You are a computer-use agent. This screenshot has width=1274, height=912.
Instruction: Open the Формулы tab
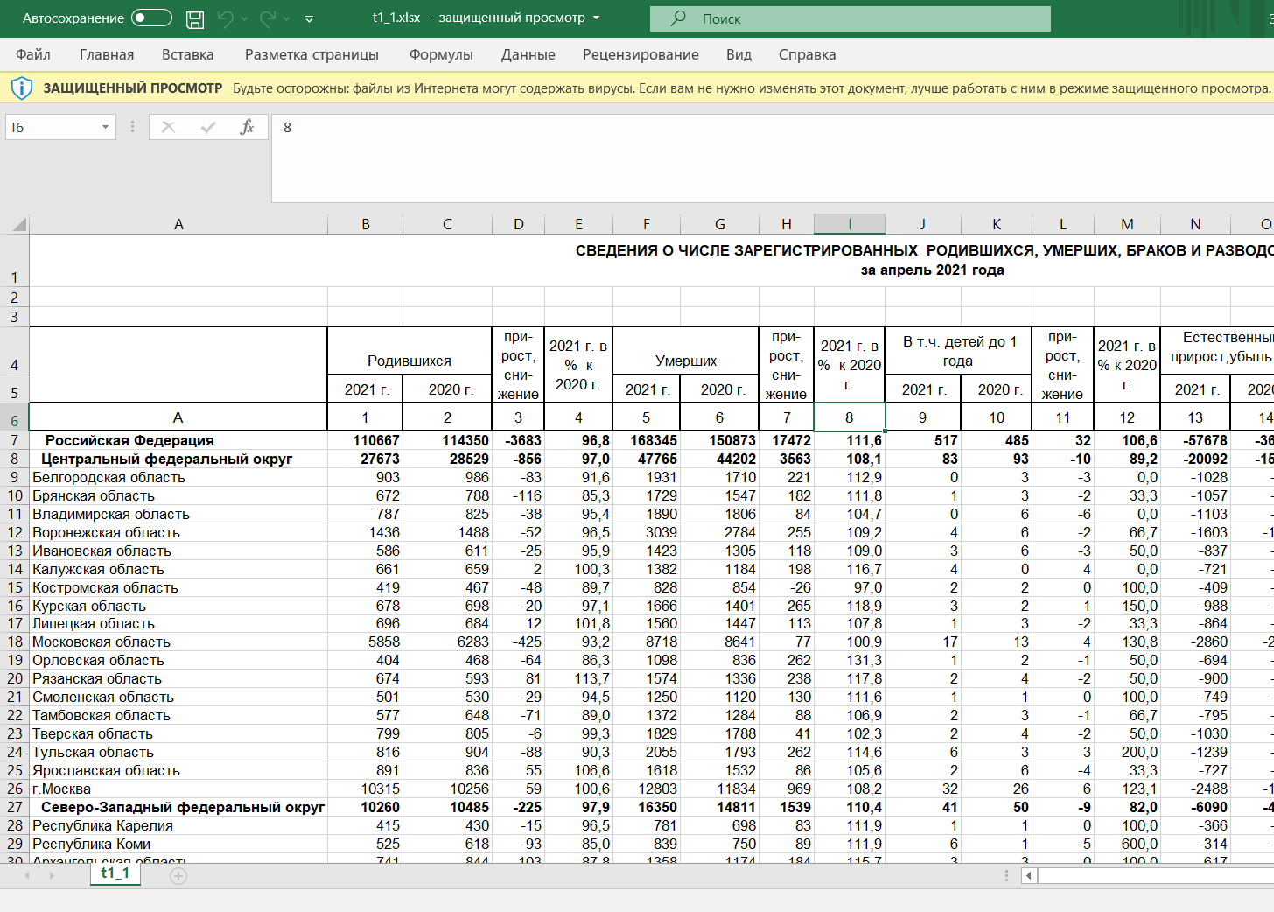pyautogui.click(x=441, y=54)
